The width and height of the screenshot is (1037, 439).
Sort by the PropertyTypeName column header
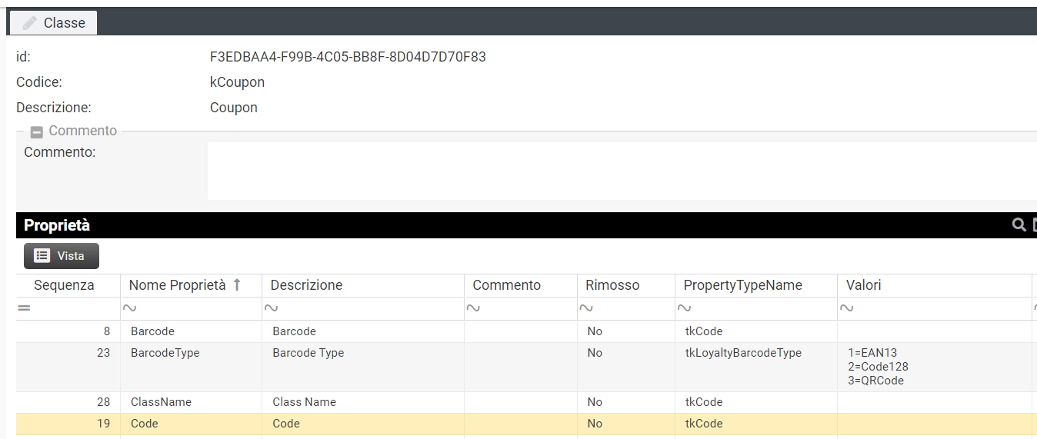coord(742,285)
